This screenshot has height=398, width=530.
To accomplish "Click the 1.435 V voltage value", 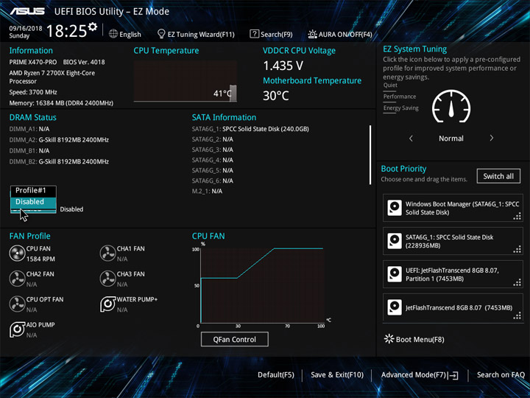I will (283, 66).
